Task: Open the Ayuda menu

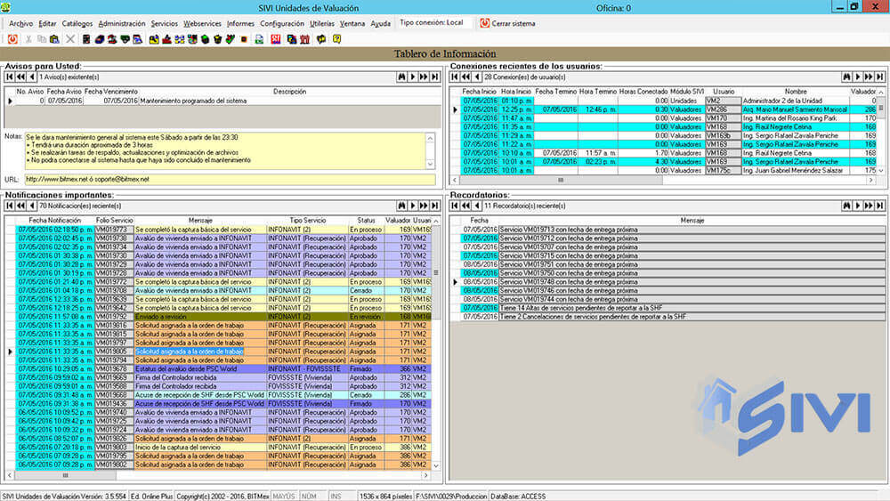Action: click(x=380, y=24)
